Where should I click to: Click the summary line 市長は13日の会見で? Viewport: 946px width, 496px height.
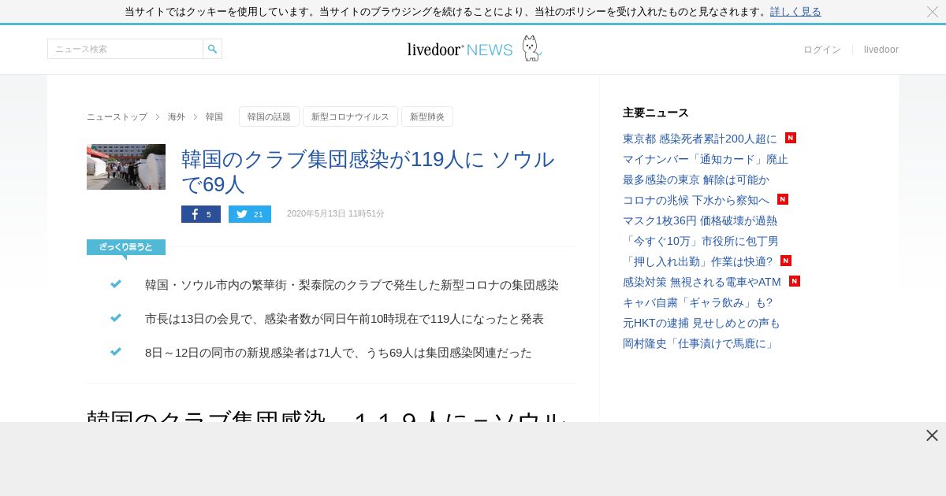(345, 319)
